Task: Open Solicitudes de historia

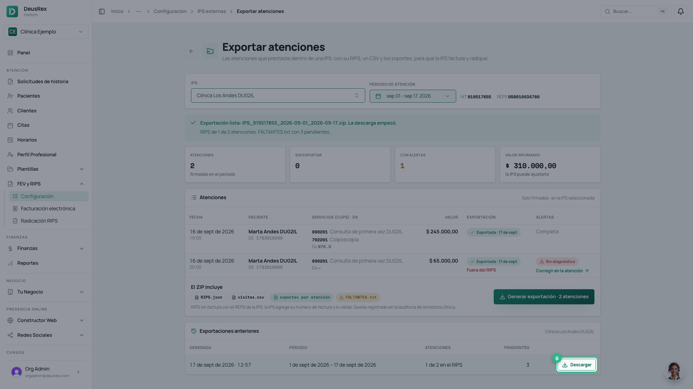Action: click(x=46, y=81)
